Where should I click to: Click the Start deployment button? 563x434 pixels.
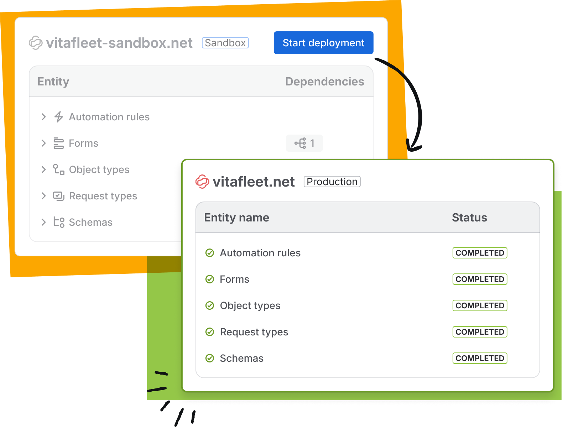coord(323,43)
